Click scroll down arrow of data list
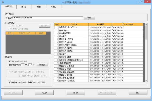The width and height of the screenshot is (152, 101). click(x=146, y=81)
